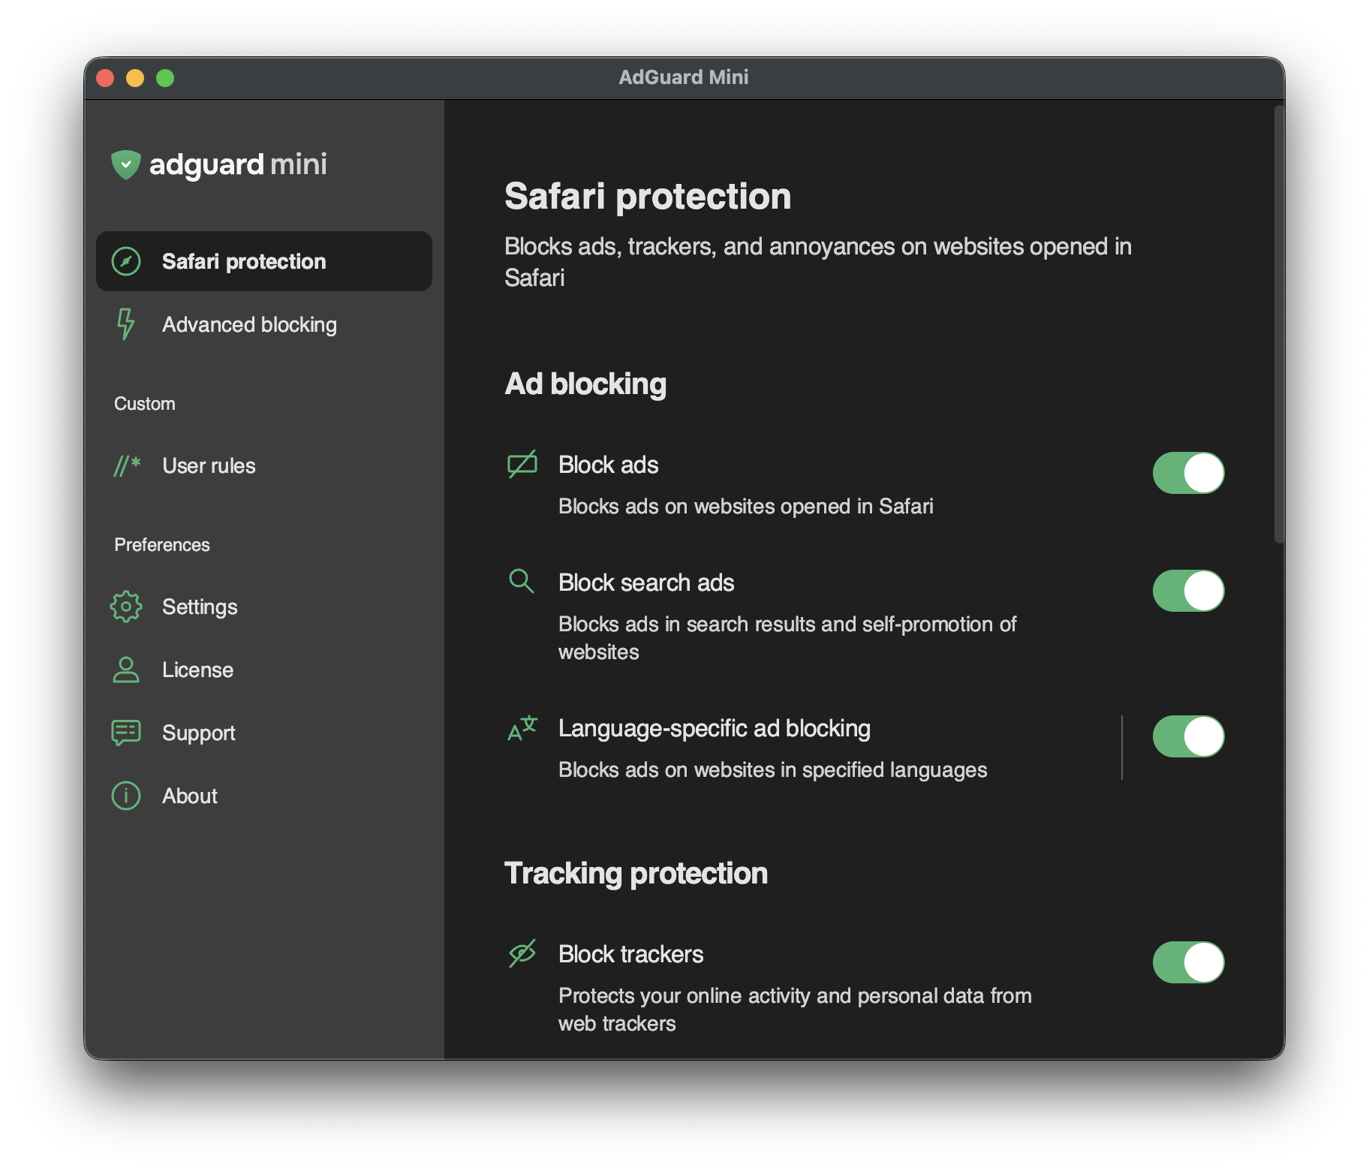The width and height of the screenshot is (1369, 1171).
Task: Open the License page
Action: (197, 670)
